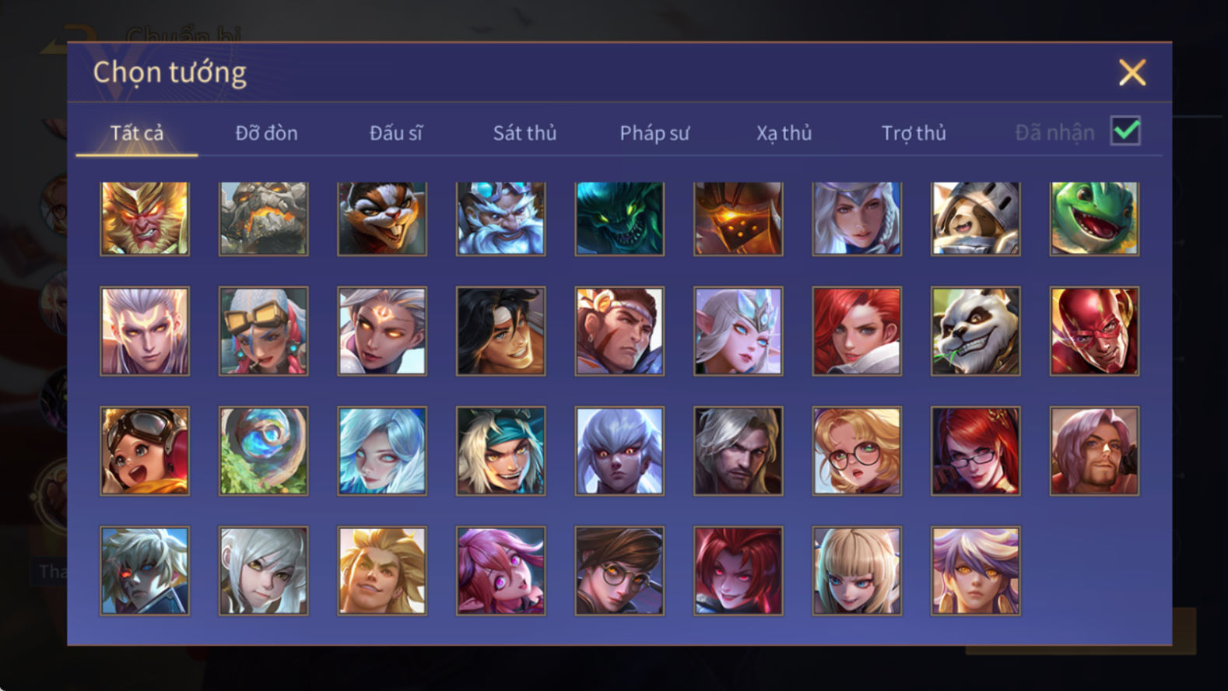The image size is (1228, 691).
Task: Pick the dark green monster hero portrait
Action: 619,219
